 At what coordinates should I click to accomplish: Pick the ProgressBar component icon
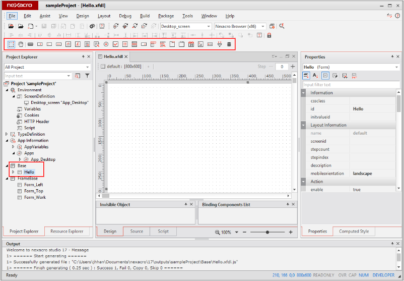click(210, 44)
